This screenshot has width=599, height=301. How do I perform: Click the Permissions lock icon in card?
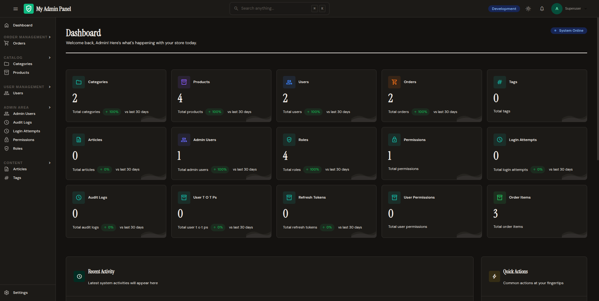[394, 140]
